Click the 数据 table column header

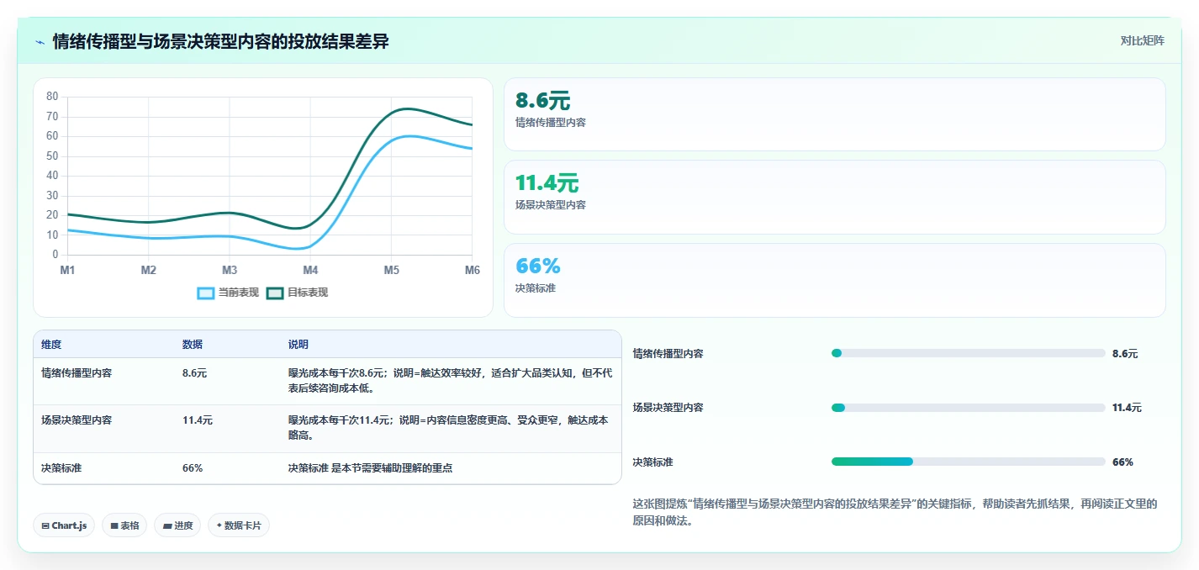193,345
